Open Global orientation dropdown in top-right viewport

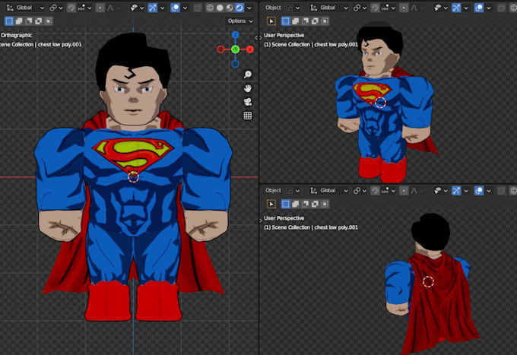pos(329,8)
